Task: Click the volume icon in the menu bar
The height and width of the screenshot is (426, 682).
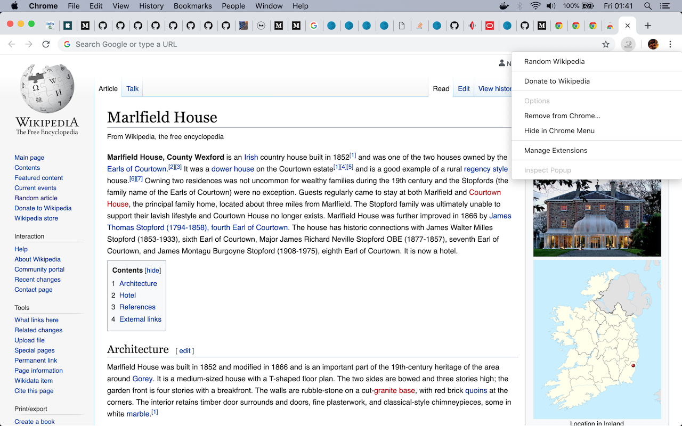Action: 551,6
